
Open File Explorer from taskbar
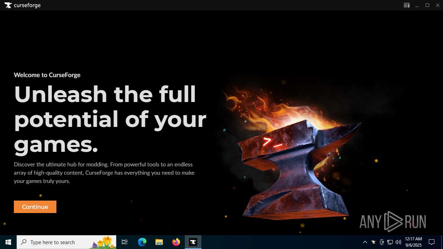pos(159,242)
